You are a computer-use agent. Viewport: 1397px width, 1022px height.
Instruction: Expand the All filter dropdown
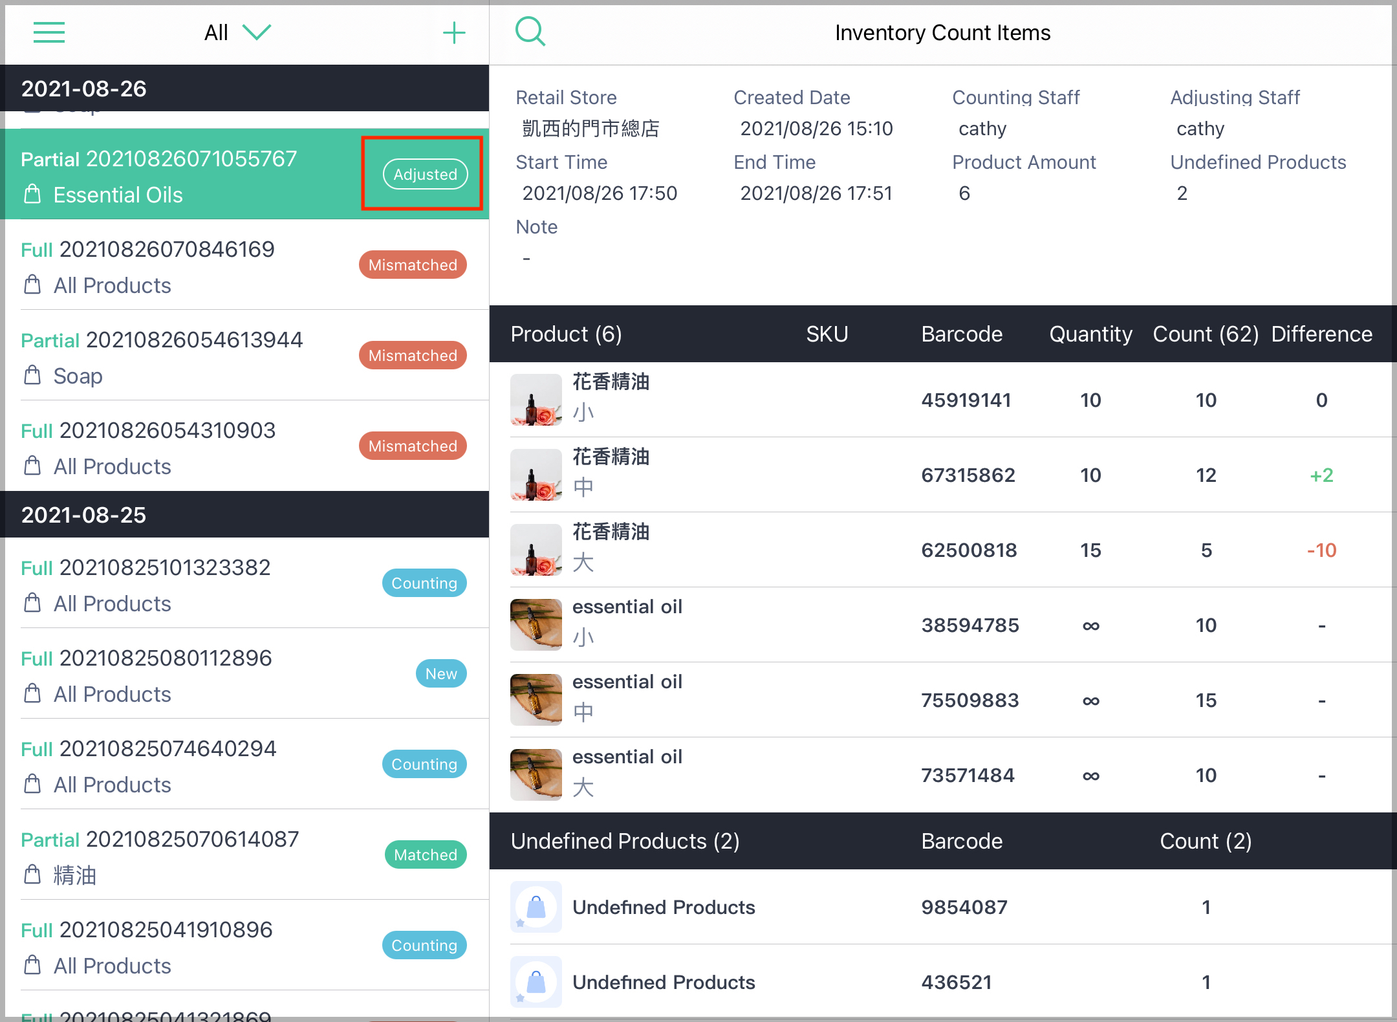(237, 32)
